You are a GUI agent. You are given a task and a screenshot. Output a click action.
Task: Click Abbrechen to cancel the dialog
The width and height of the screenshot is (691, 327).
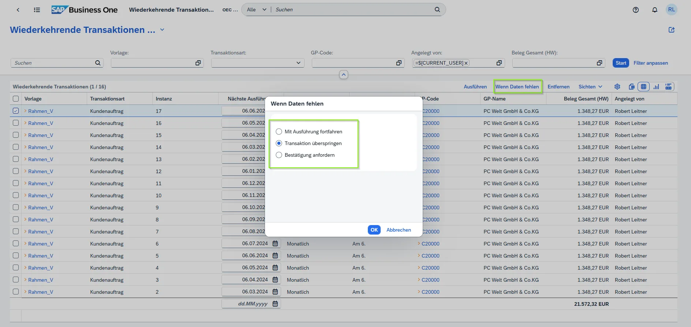coord(399,230)
